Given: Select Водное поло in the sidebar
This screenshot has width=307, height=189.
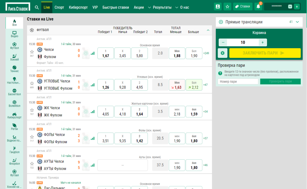Looking at the screenshot, I should [14, 138].
